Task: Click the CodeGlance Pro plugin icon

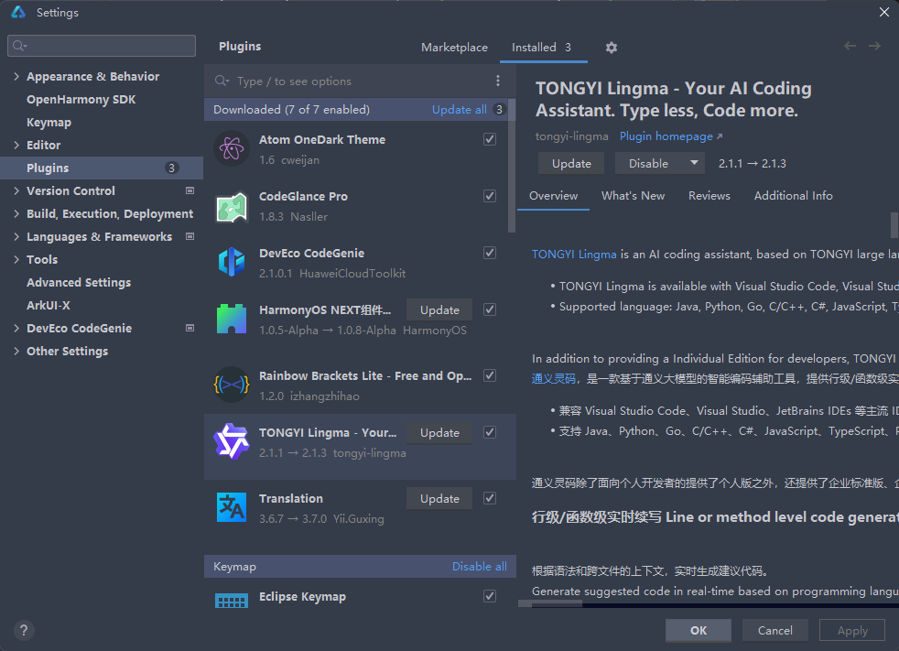Action: click(231, 207)
